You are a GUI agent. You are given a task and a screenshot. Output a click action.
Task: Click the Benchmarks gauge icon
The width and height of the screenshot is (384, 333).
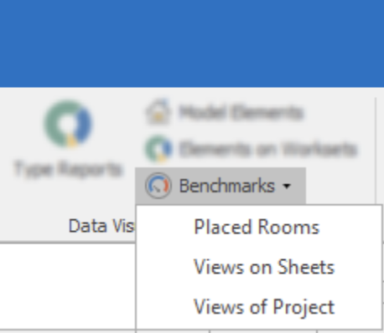[158, 186]
